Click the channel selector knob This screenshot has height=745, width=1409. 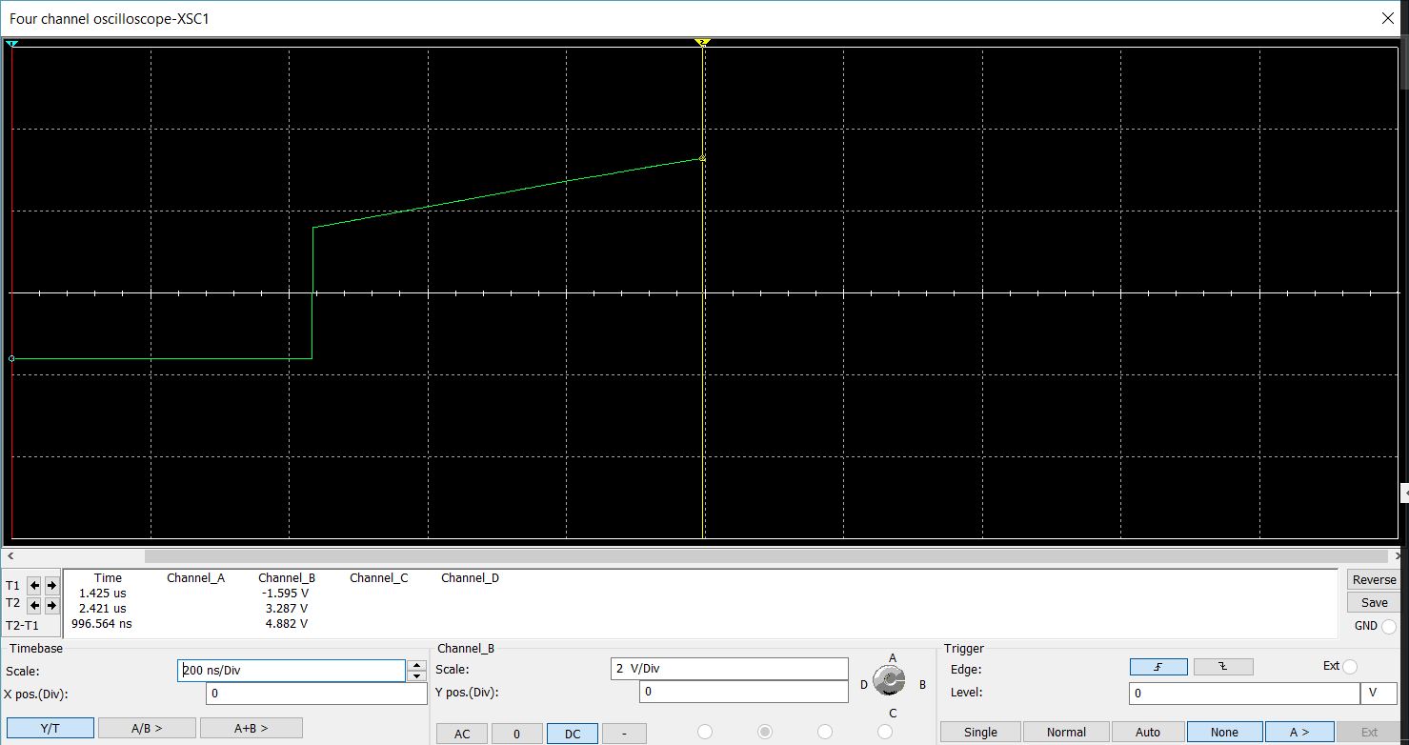click(x=889, y=681)
